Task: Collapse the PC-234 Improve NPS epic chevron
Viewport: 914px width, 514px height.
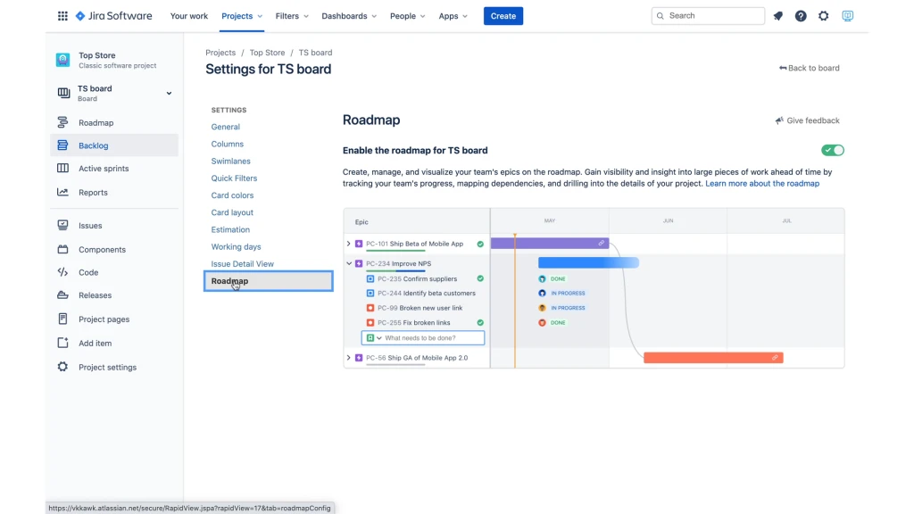Action: [x=349, y=263]
